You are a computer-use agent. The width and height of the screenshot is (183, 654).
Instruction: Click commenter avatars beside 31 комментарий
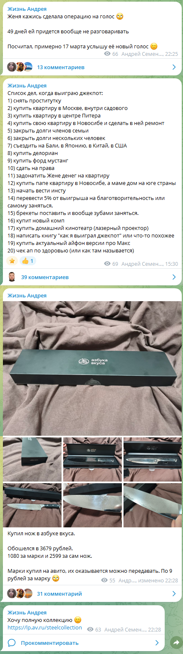(x=20, y=594)
